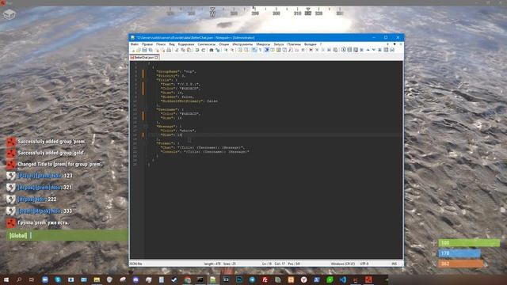Click the Print toolbar icon

click(x=169, y=50)
